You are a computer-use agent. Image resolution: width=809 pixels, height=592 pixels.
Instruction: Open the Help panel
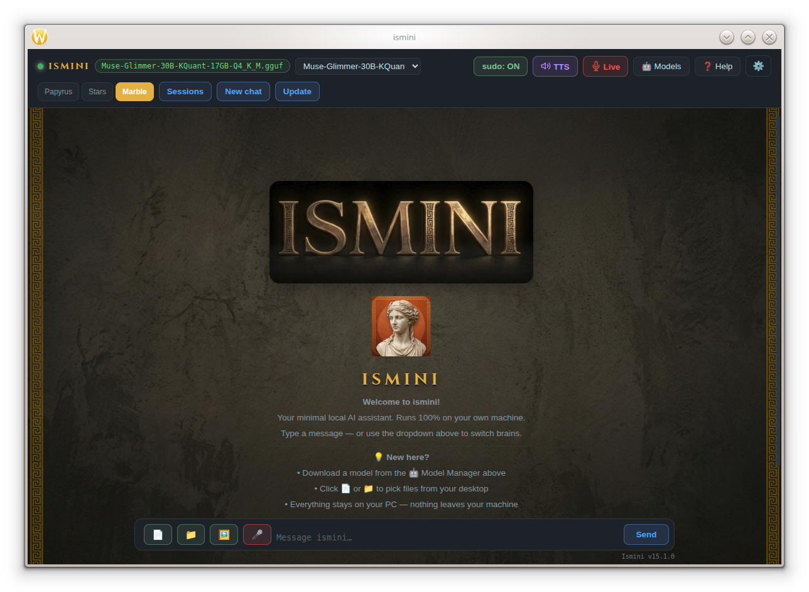[x=717, y=67]
